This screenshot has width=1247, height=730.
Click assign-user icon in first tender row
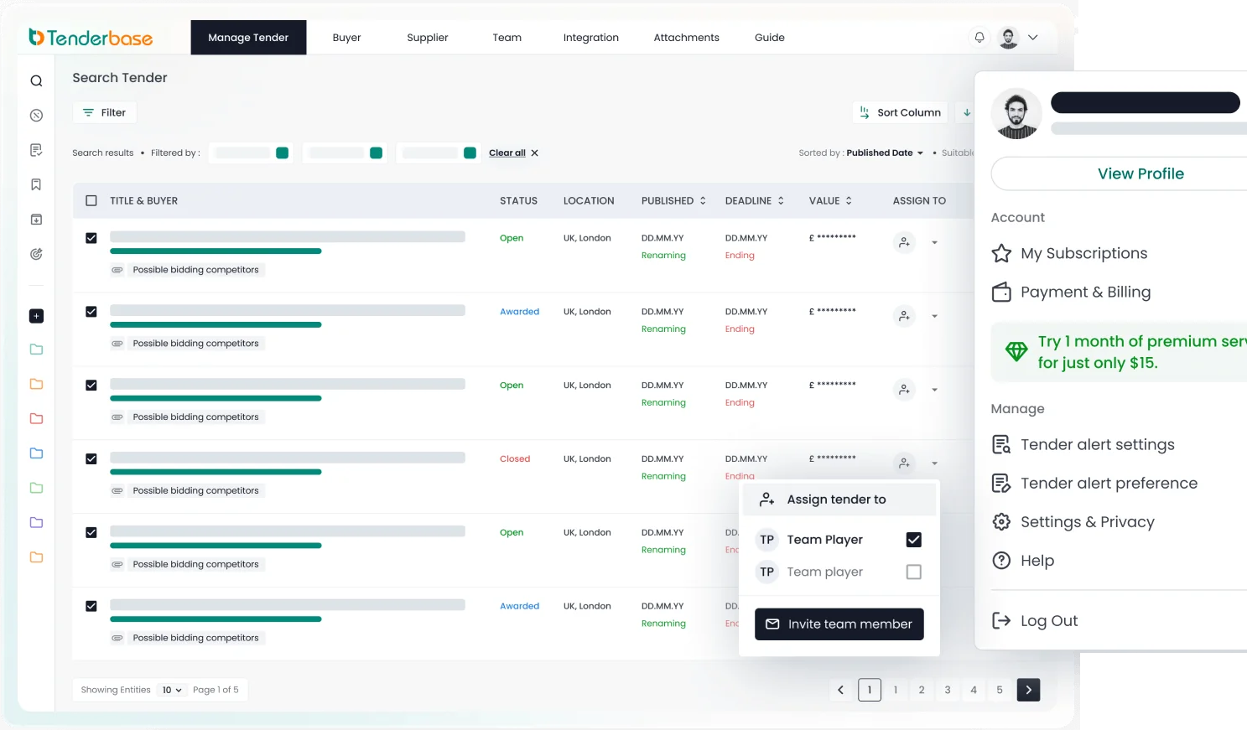point(904,243)
